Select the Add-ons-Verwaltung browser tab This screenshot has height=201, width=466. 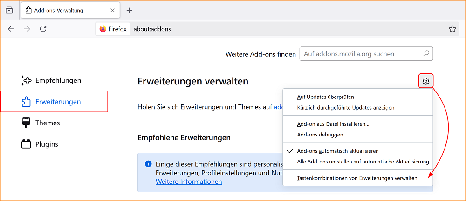coord(70,10)
